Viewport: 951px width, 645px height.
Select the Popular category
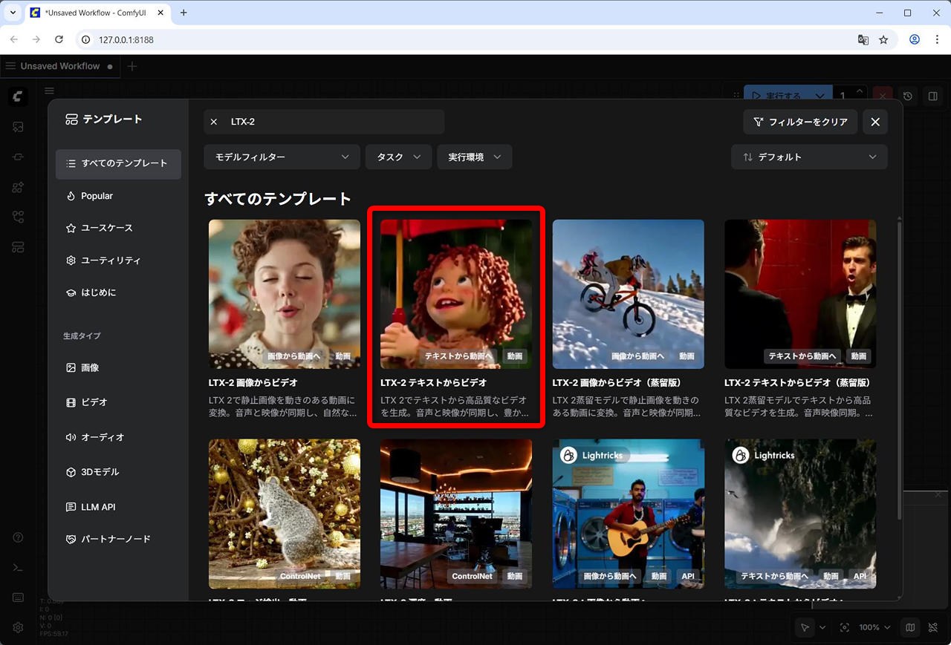click(x=97, y=196)
